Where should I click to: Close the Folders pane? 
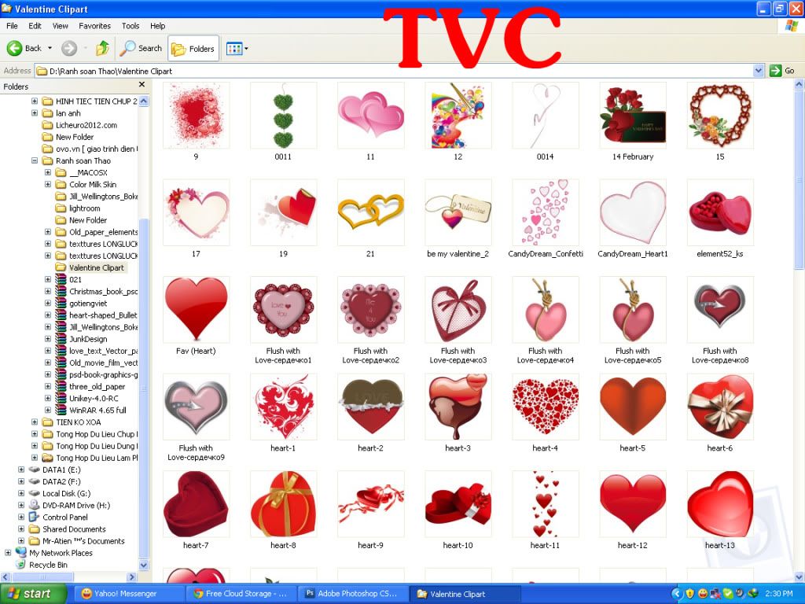click(x=142, y=85)
